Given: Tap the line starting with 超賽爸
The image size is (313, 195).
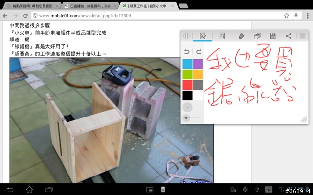Looking at the screenshot, I should click(x=58, y=54).
